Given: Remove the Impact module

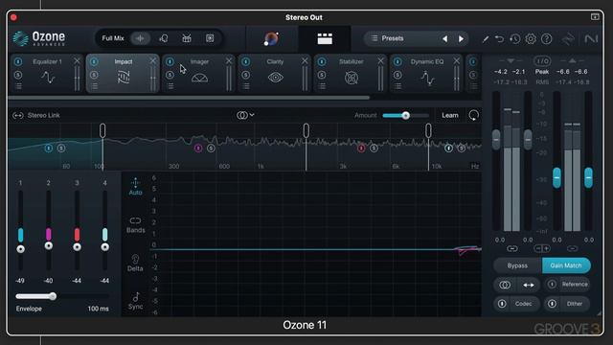Looking at the screenshot, I should 153,60.
